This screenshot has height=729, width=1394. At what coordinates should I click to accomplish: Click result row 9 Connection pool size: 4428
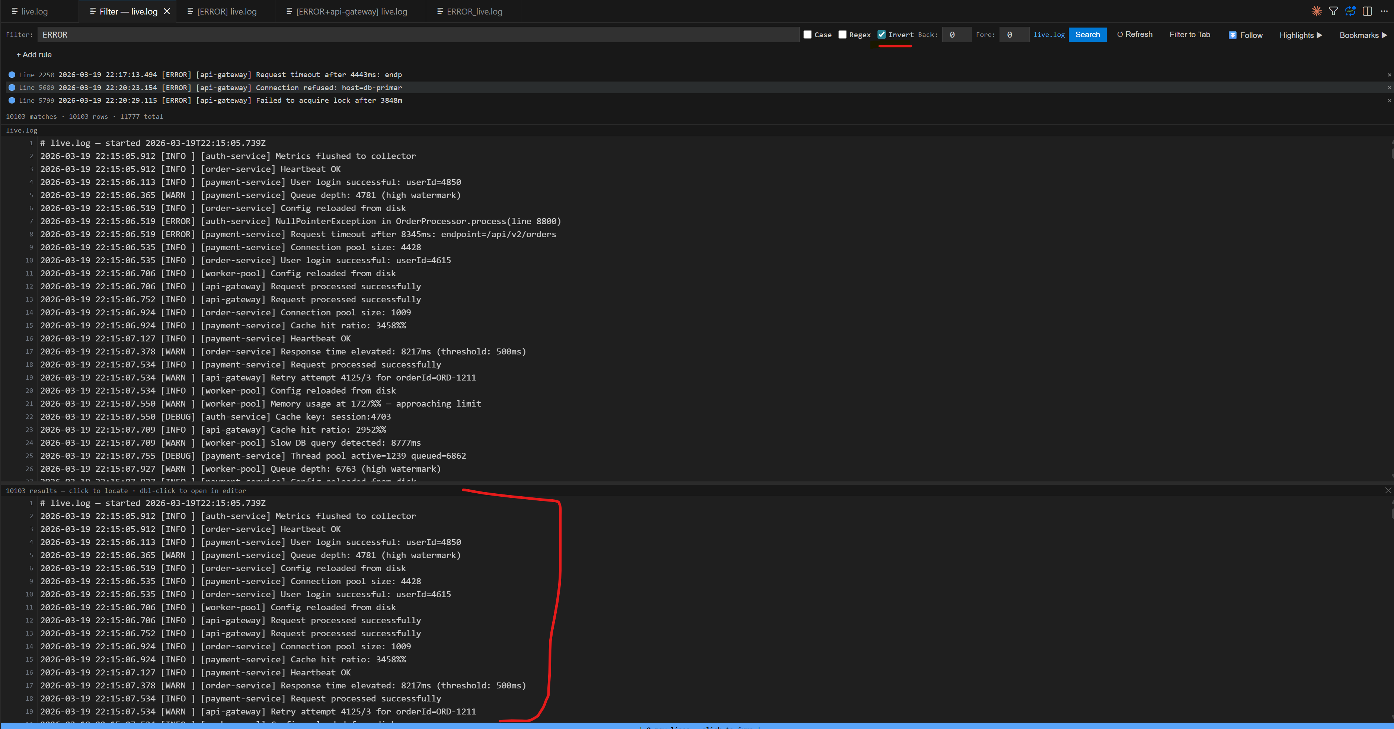(x=230, y=581)
